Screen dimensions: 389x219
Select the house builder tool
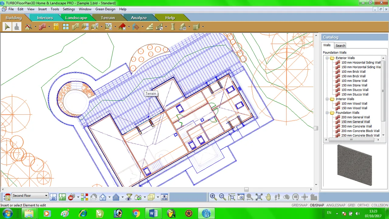click(x=28, y=27)
